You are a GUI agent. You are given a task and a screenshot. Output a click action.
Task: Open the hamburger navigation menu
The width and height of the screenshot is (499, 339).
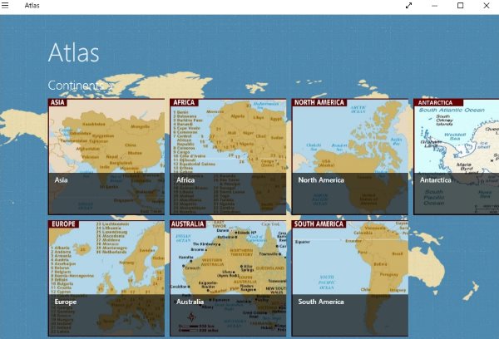coord(5,5)
